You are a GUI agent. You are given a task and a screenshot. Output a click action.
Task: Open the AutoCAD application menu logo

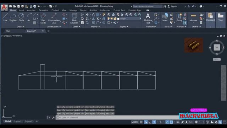click(4, 7)
